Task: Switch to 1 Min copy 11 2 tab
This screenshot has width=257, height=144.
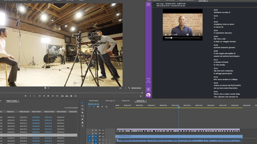Action: (110, 101)
